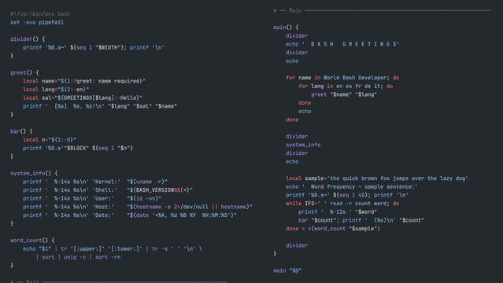Click the 'system_info' call inside main

(x=303, y=145)
